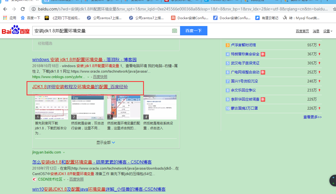Screen dimensions: 336x194
Task: Open 百度快照 for the cnblogs result
Action: (x=100, y=77)
